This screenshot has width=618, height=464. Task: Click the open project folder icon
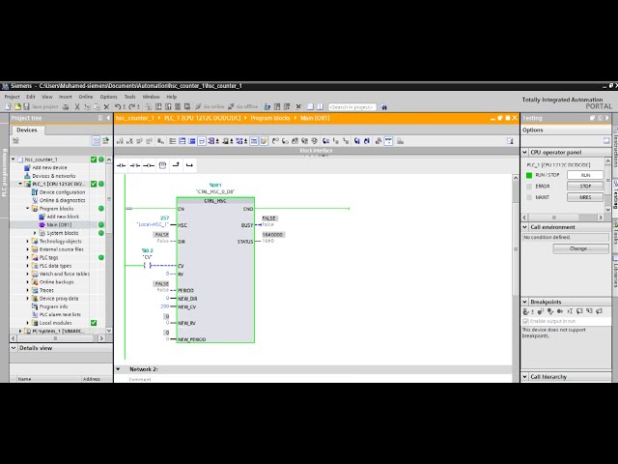coord(17,106)
